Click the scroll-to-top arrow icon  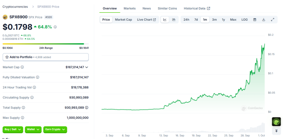[276, 131]
